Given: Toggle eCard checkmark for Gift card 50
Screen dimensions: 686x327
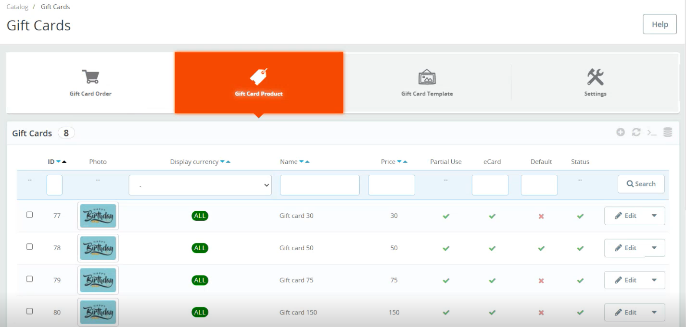Looking at the screenshot, I should [492, 248].
